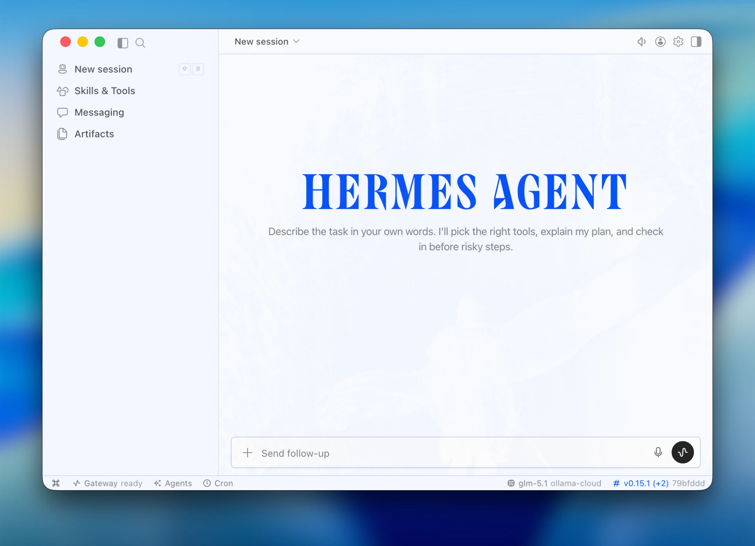Open the command key icon in status bar

point(56,483)
